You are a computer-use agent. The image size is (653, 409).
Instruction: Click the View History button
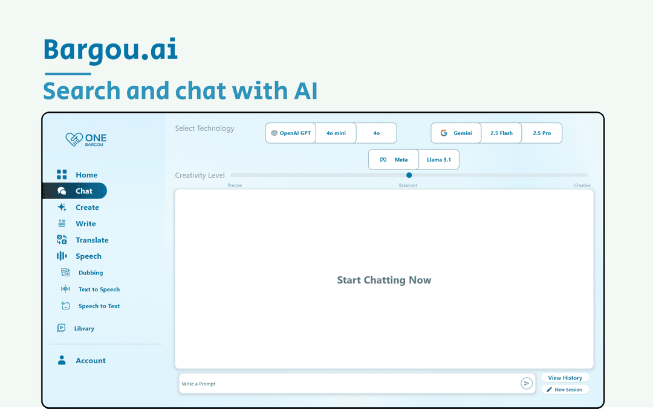tap(565, 378)
